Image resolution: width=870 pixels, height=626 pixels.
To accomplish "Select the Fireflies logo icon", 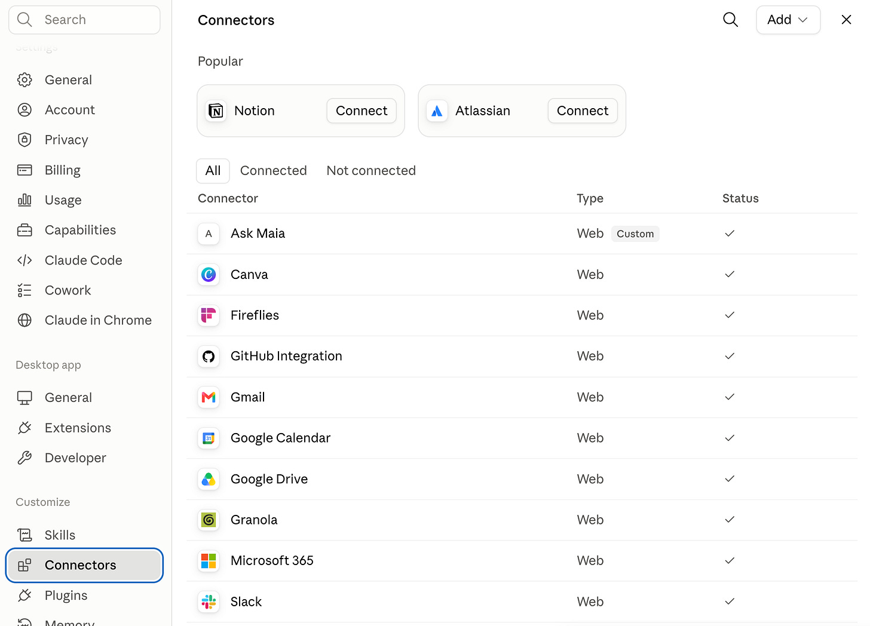I will [209, 315].
